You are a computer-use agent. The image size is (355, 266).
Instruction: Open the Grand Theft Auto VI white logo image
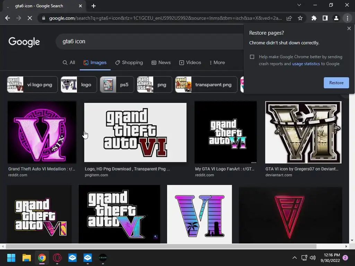click(x=136, y=132)
